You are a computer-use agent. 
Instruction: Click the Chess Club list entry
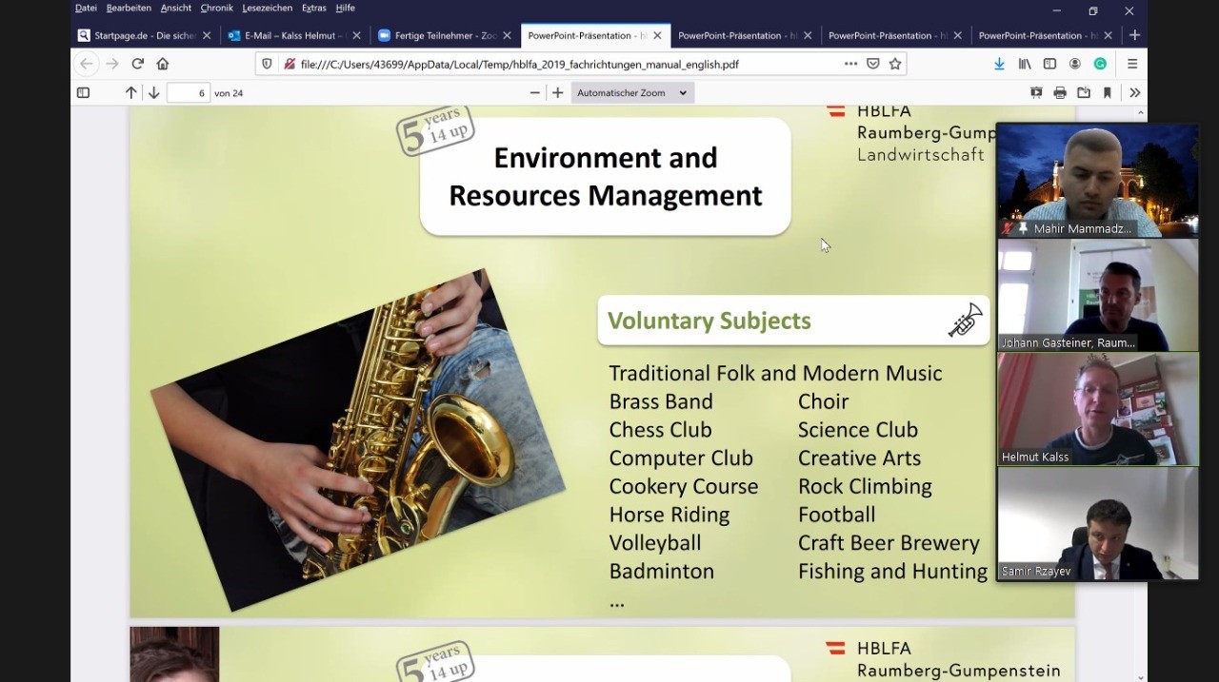pyautogui.click(x=661, y=430)
